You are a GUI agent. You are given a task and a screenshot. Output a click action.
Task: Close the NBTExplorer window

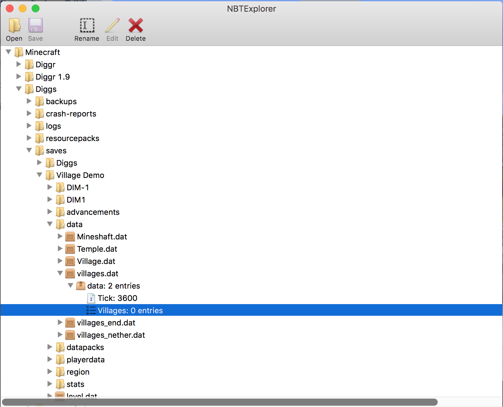(x=10, y=8)
